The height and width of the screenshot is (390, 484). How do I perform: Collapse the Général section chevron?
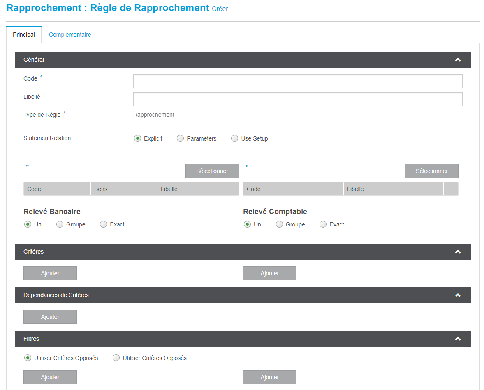(458, 60)
